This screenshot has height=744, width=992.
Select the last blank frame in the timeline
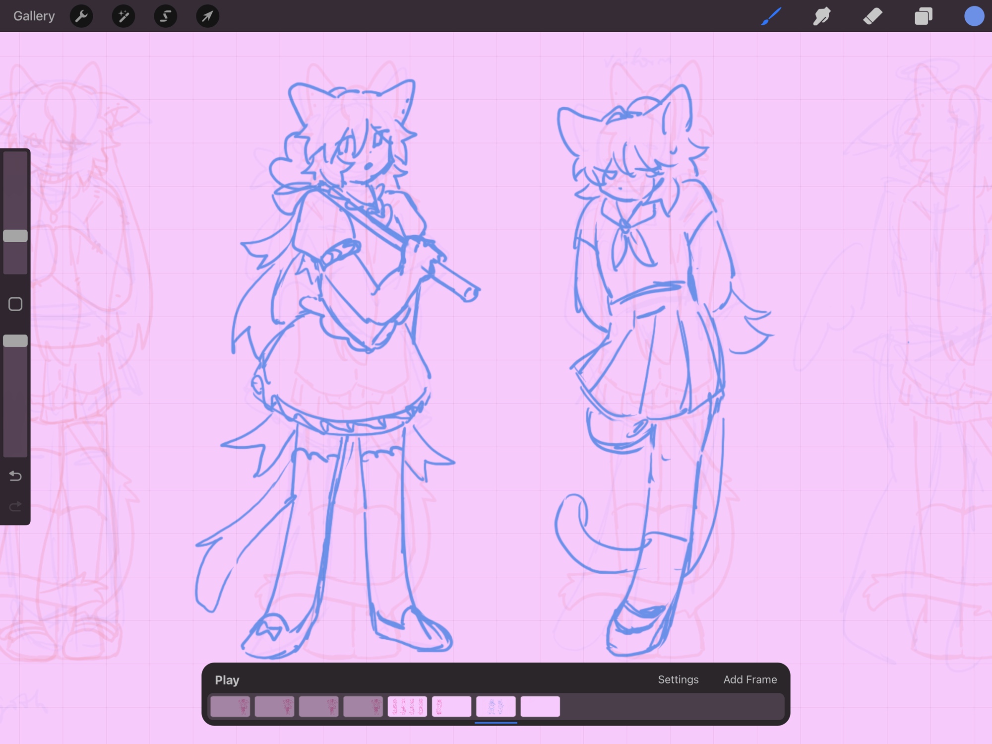(540, 706)
